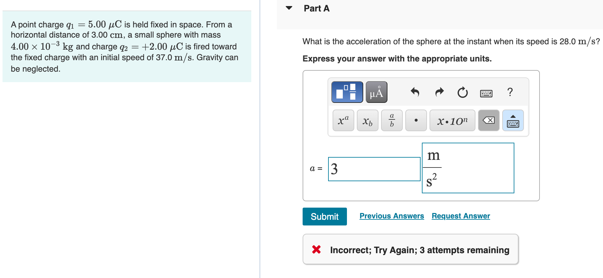Collapse the Part A section
Image resolution: width=603 pixels, height=278 pixels.
(289, 8)
